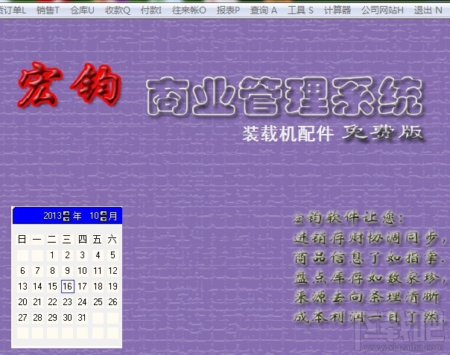Visit 公司网站H company website
450x355 pixels.
pos(382,10)
